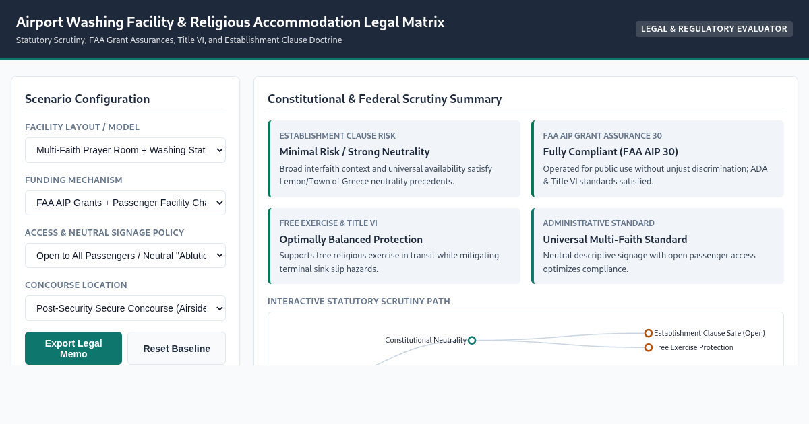Viewport: 809px width, 424px height.
Task: Select the Establishment Clause Safe (Open) node
Action: click(x=649, y=333)
